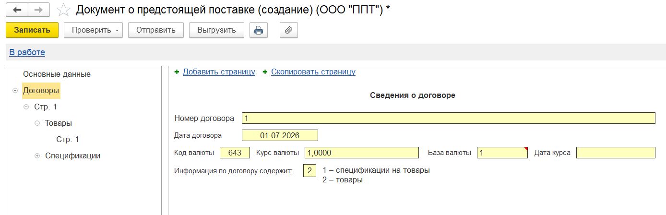Select the Спецификации tree item
Screen dimensions: 666x215
point(72,156)
